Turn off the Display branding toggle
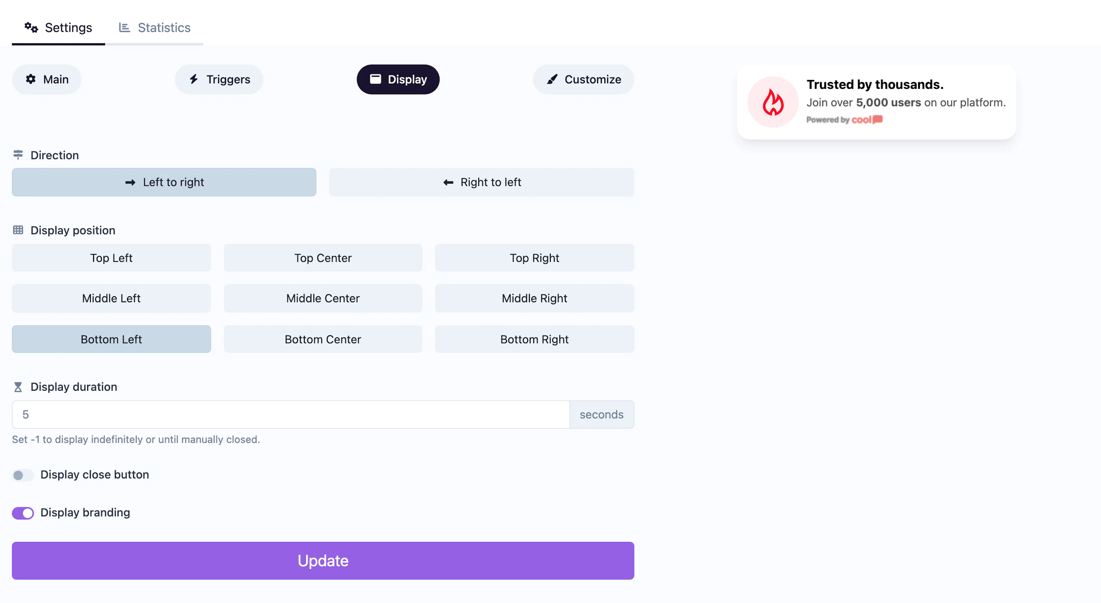The image size is (1101, 603). tap(23, 513)
